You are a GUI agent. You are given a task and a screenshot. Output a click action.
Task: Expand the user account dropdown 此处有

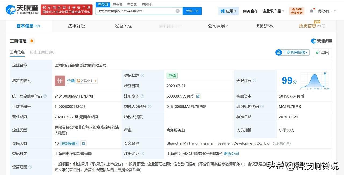327,11
